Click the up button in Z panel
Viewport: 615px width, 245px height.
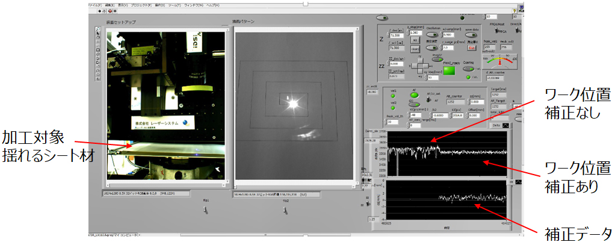pyautogui.click(x=414, y=40)
